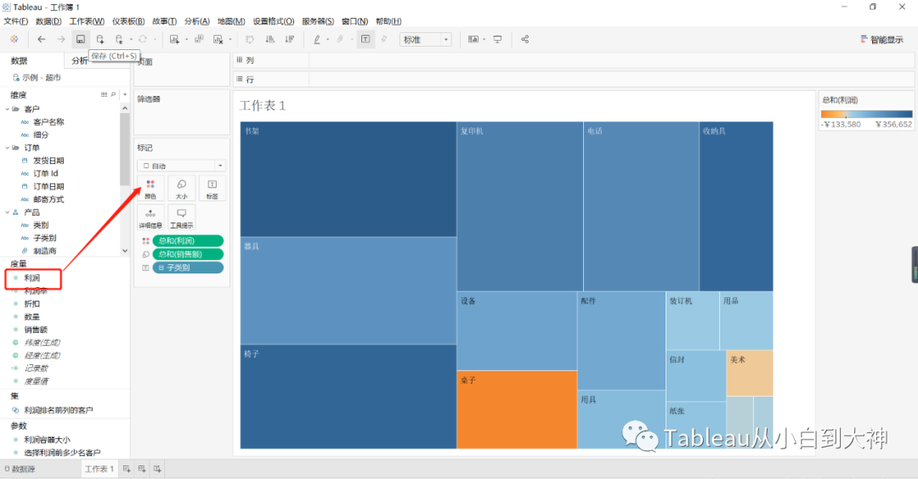Open dropdown arrow beside new worksheet icon
The width and height of the screenshot is (918, 479).
point(186,40)
